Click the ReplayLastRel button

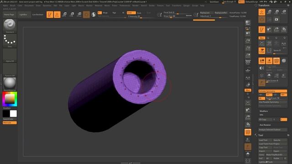click(221, 13)
